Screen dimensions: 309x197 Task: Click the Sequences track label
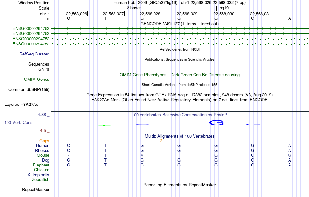coord(39,64)
